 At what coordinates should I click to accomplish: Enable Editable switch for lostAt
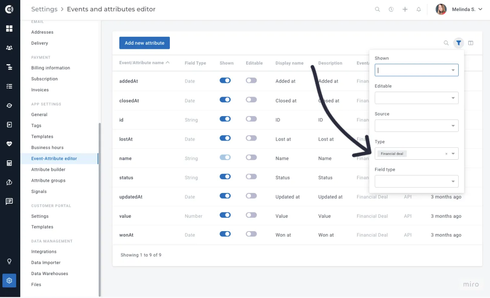point(251,138)
